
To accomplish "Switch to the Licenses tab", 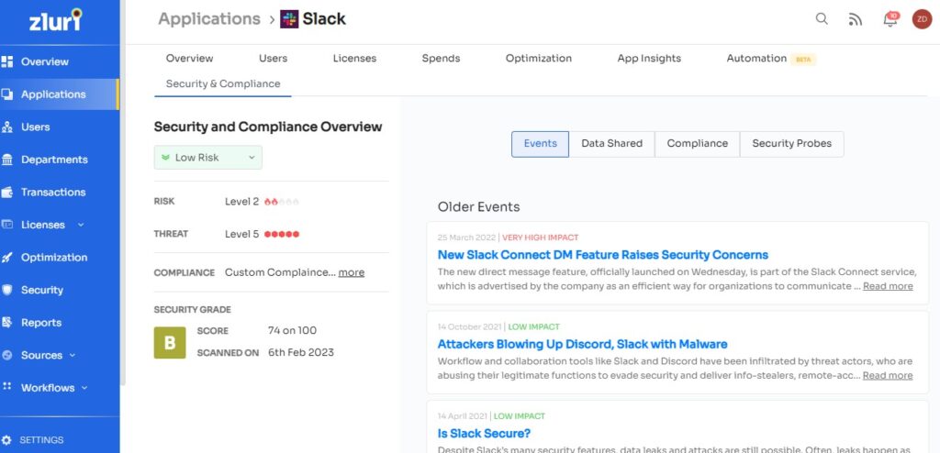I will pyautogui.click(x=354, y=59).
